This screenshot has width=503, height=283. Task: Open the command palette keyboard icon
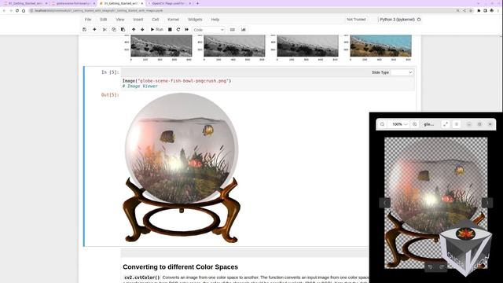233,30
